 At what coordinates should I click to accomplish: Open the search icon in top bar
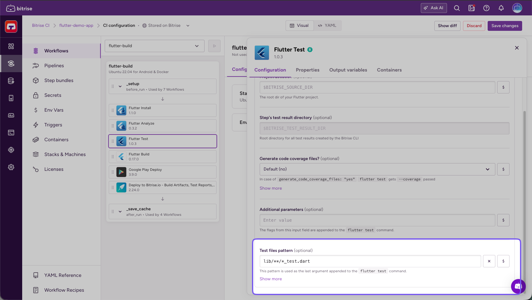(457, 8)
